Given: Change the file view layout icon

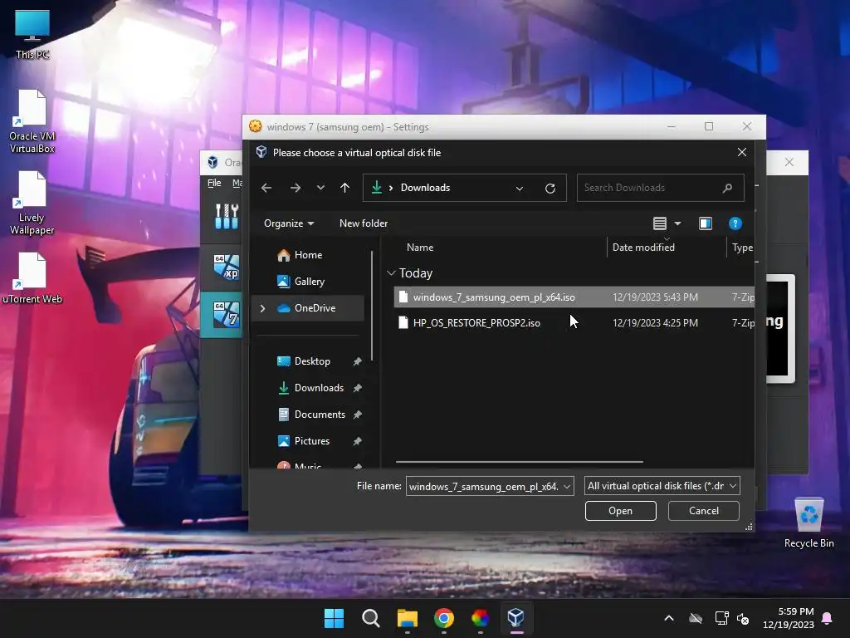Looking at the screenshot, I should point(660,223).
